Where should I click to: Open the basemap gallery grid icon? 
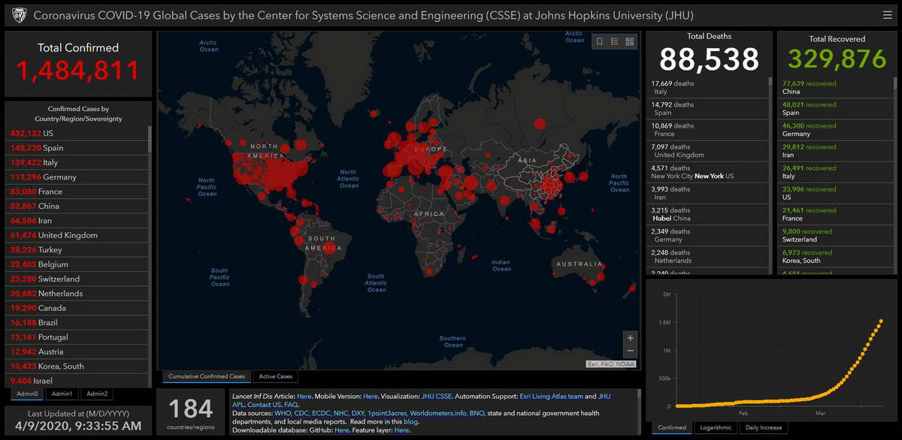(x=630, y=42)
